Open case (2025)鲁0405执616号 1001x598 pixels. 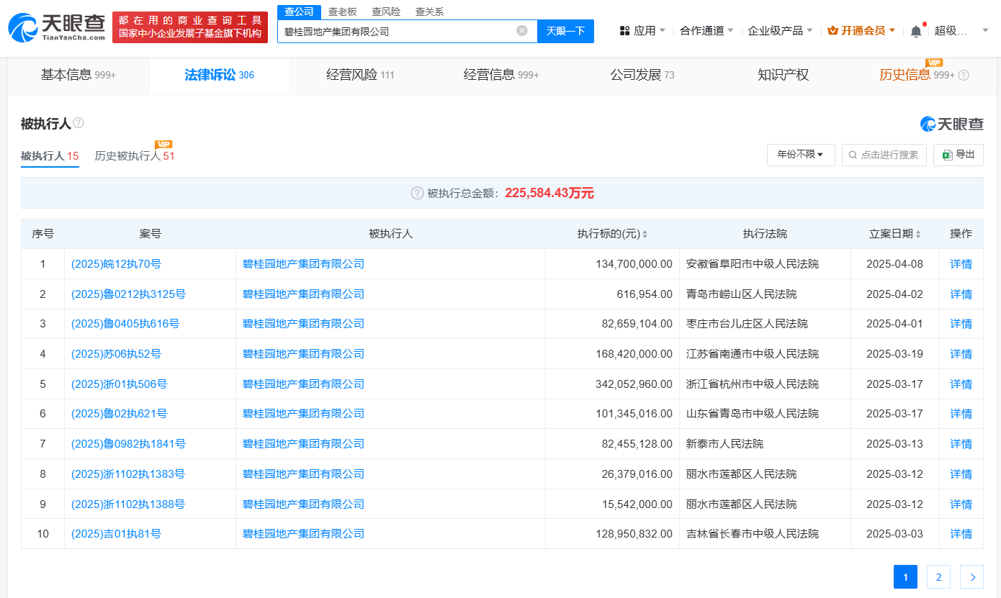(x=125, y=324)
